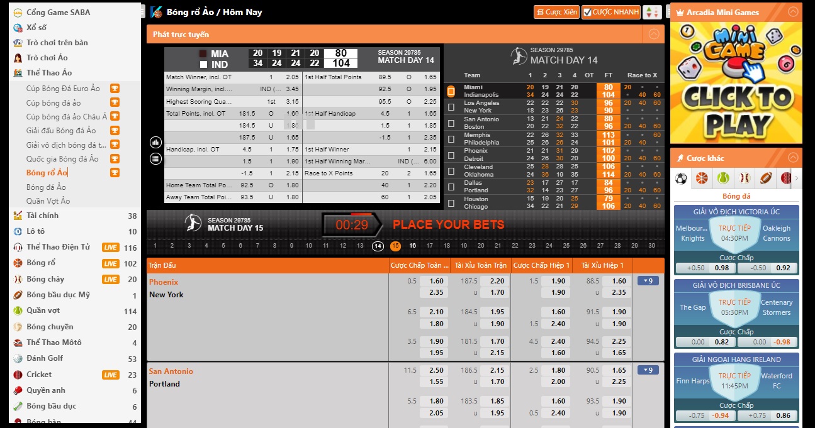Collapse the Arcadia Mini Games panel

[793, 12]
